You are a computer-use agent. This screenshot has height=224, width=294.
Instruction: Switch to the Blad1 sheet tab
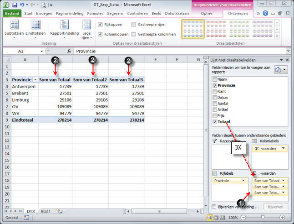point(46,211)
